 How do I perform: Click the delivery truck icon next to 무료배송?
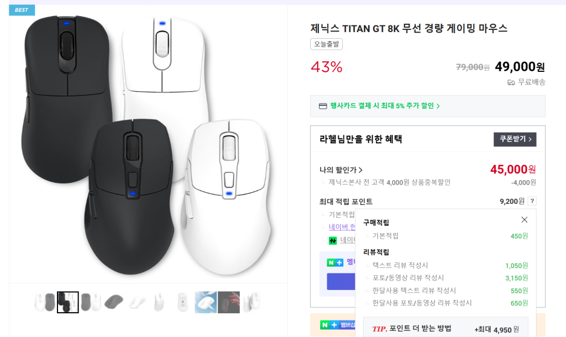click(511, 83)
